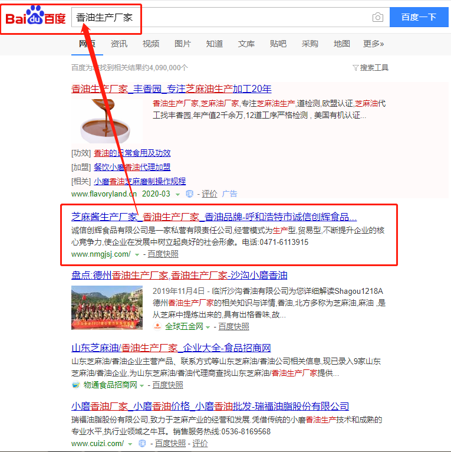
Task: Open the dropdown arrow after 物通食品招商网
Action: pos(143,385)
